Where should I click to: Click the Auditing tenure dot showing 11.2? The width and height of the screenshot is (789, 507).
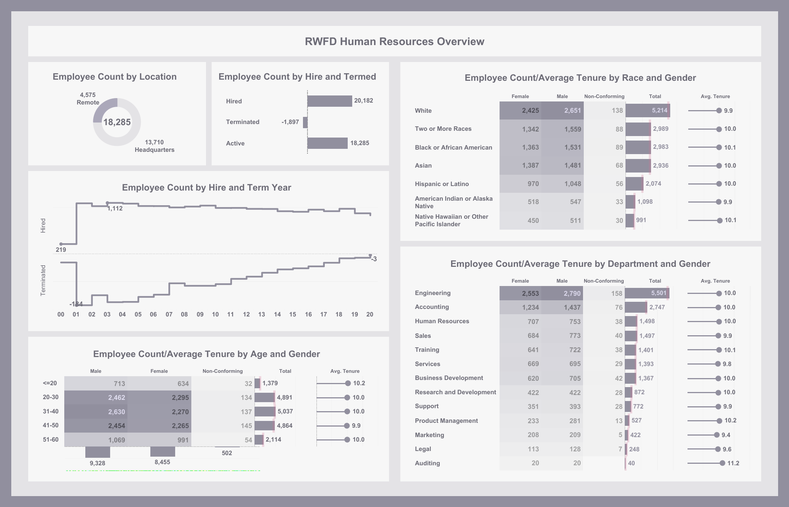pos(722,463)
